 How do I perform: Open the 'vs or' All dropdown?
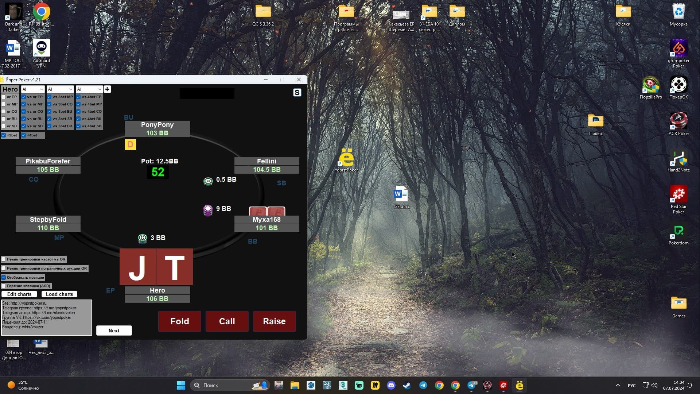(x=33, y=89)
